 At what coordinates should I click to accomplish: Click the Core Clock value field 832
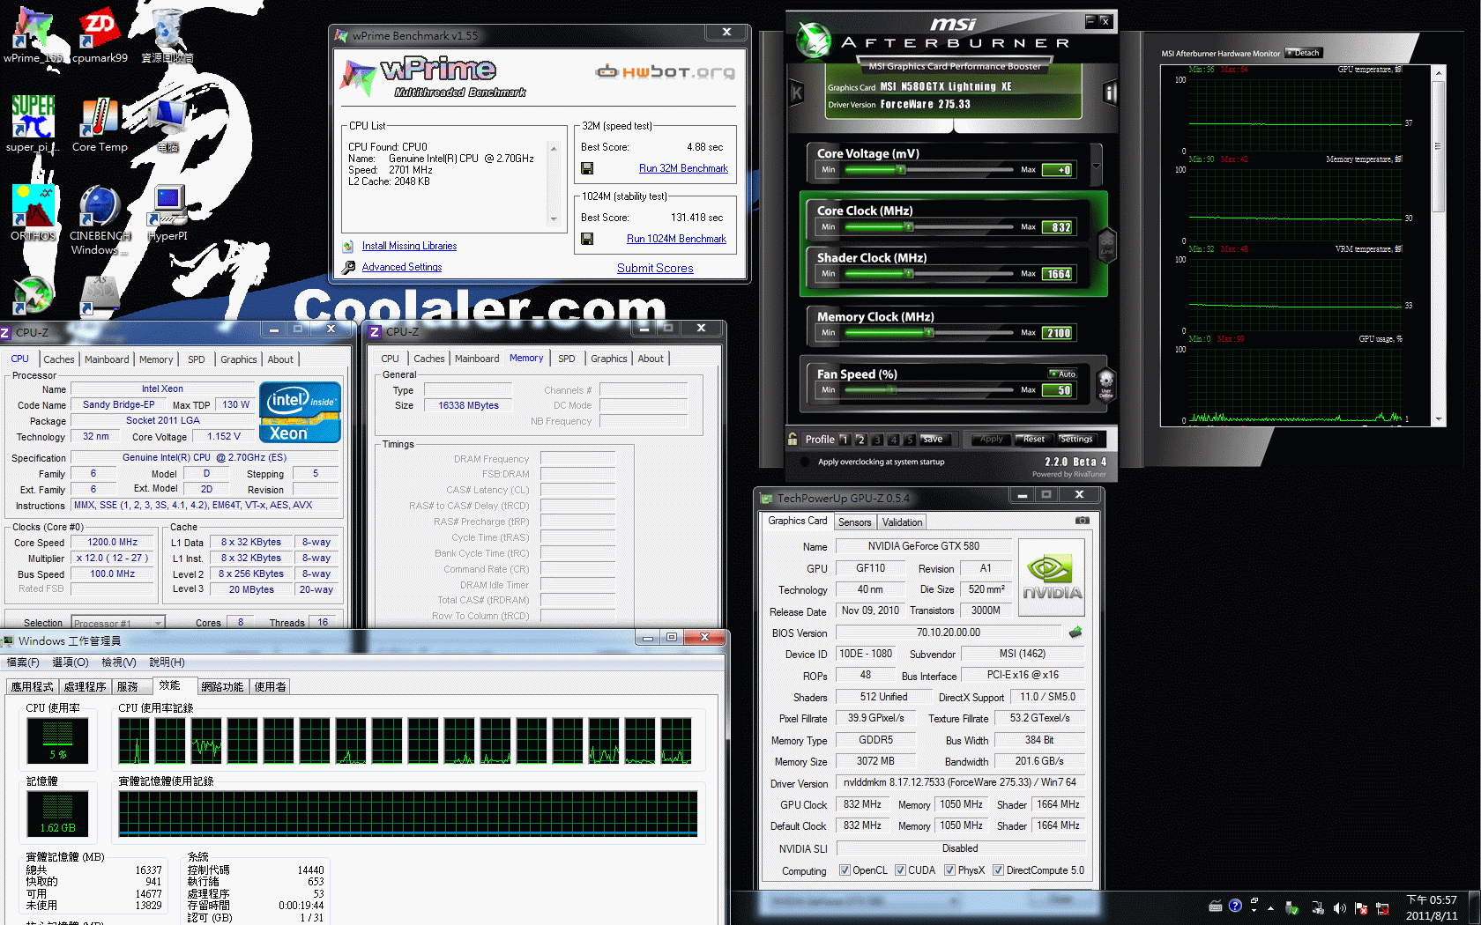pyautogui.click(x=1058, y=227)
